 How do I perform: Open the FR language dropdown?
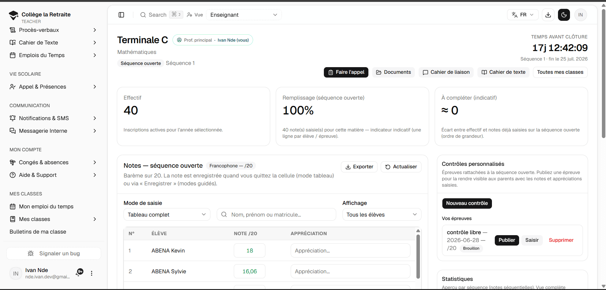tap(523, 15)
